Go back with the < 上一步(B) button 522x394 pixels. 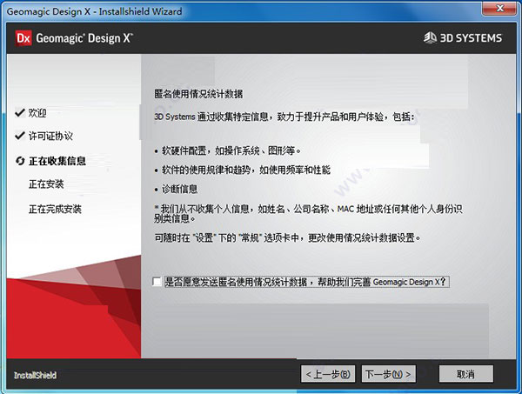(328, 374)
